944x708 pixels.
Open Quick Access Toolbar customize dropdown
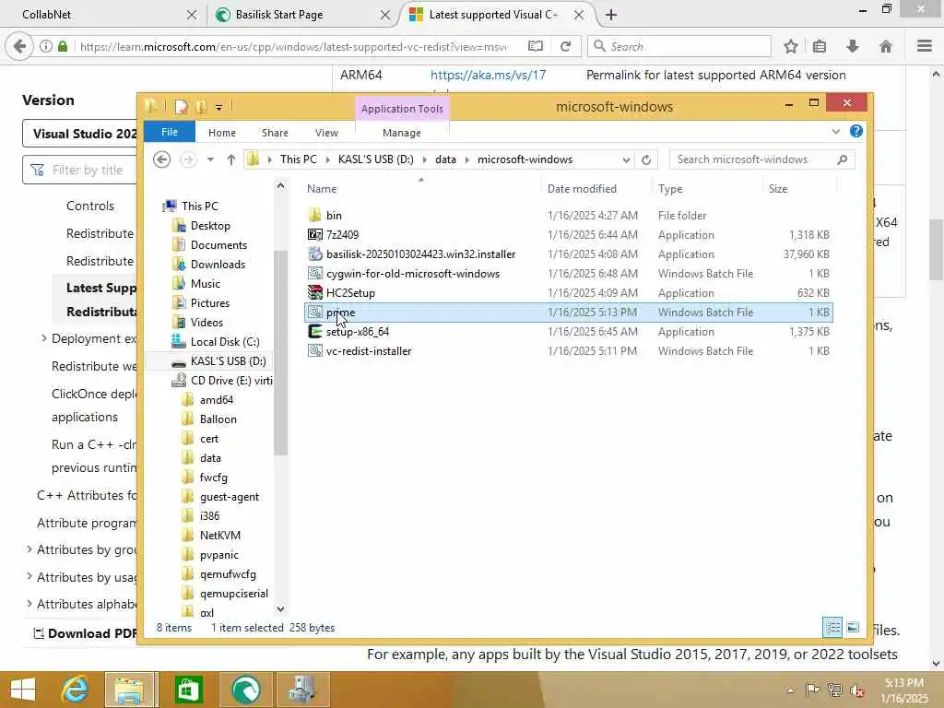(x=218, y=107)
